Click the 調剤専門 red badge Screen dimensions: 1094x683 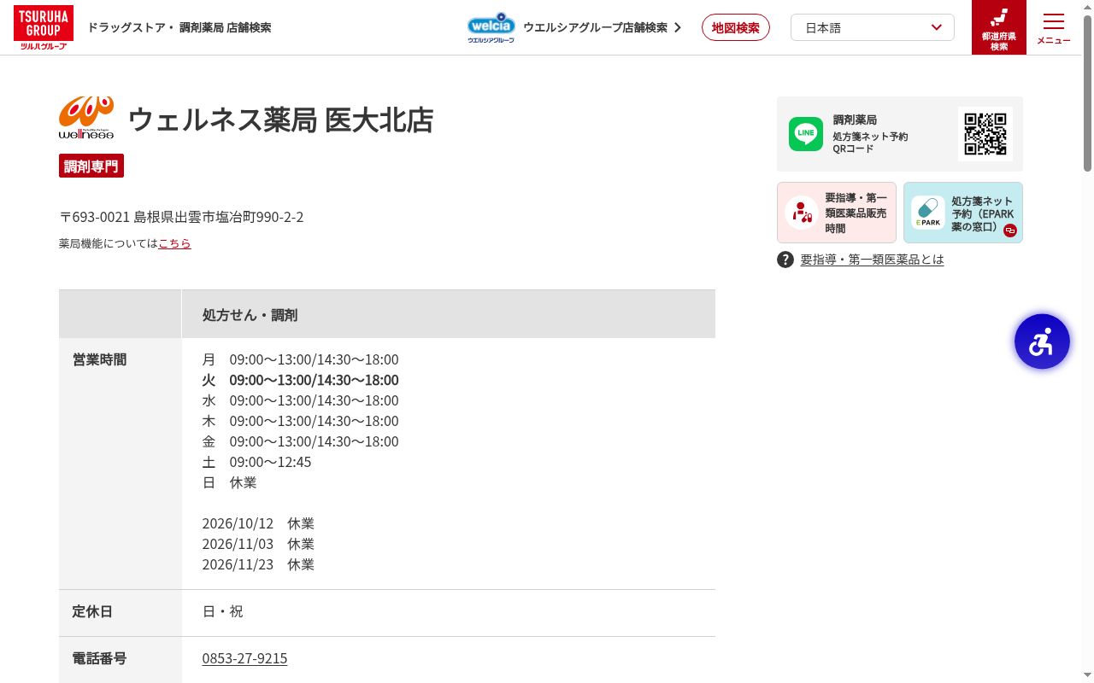[91, 166]
